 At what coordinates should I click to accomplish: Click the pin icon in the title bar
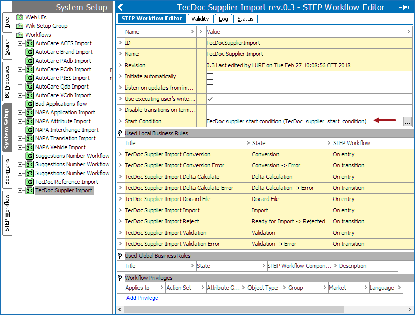pos(404,7)
